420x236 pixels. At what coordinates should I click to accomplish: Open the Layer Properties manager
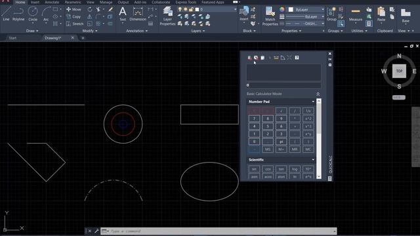[167, 16]
